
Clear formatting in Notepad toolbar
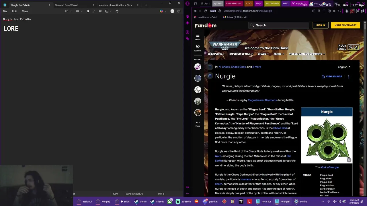(x=117, y=11)
